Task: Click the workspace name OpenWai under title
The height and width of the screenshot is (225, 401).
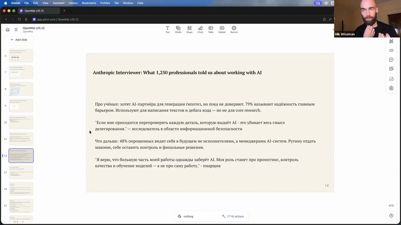Action: [x=28, y=32]
